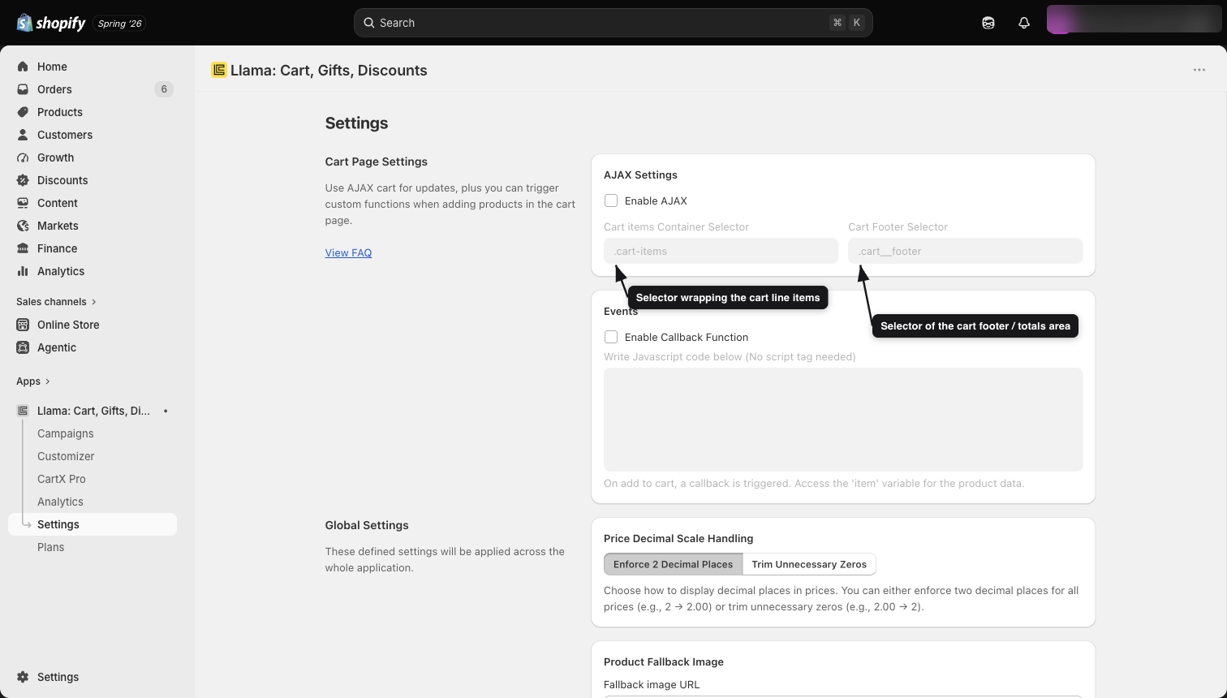Select Trim Unnecessary Zeros option
Image resolution: width=1227 pixels, height=698 pixels.
click(x=809, y=564)
